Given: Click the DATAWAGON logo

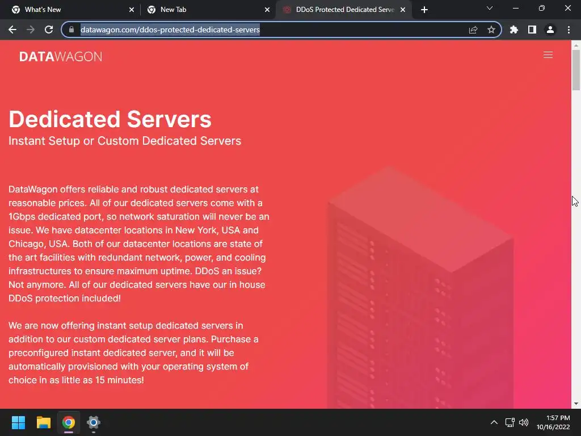Looking at the screenshot, I should tap(61, 57).
